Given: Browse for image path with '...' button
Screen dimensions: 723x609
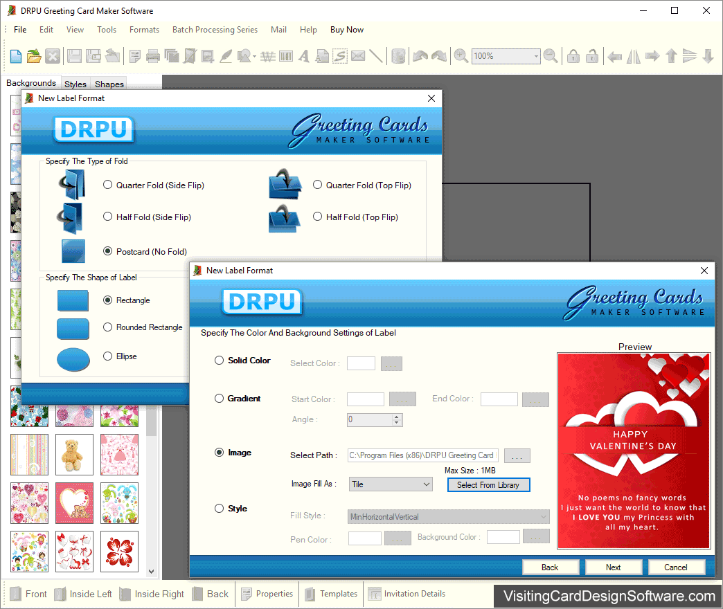Looking at the screenshot, I should [x=517, y=455].
